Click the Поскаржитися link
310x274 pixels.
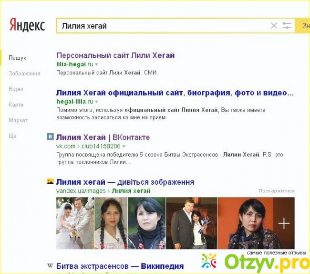[x=277, y=191]
